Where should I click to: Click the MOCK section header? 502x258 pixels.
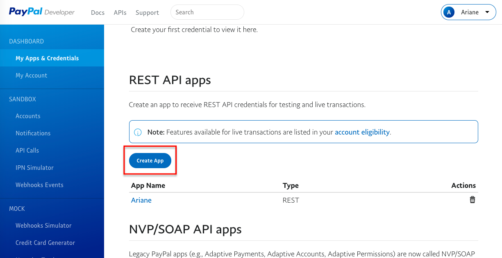[x=17, y=209]
